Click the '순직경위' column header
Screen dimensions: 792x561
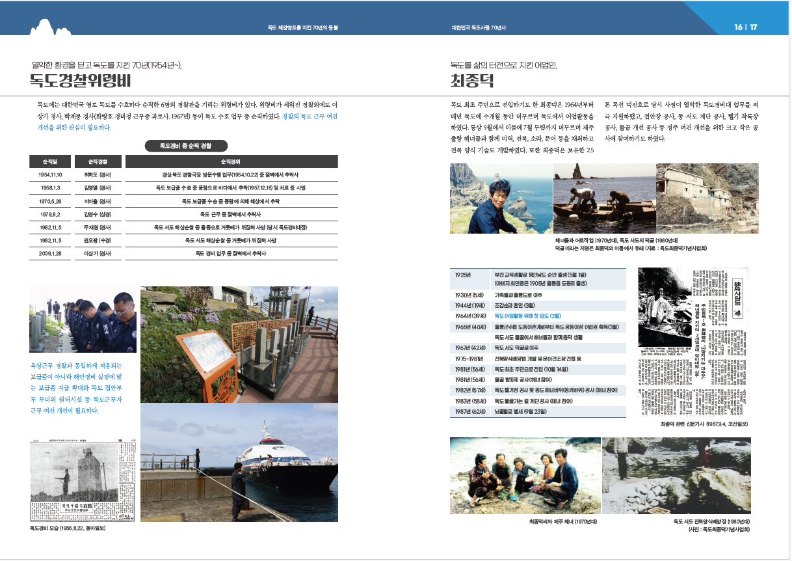point(231,161)
